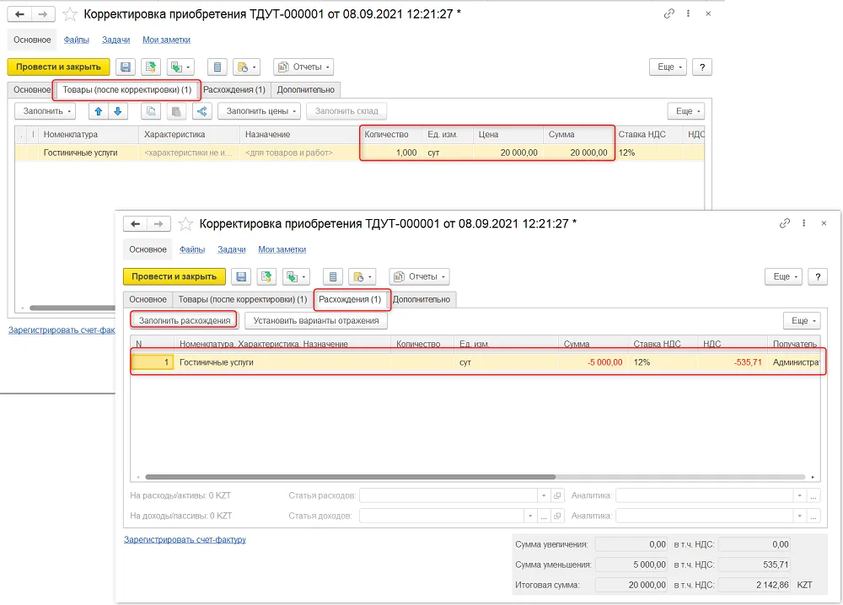Open the Еще menu next to Заполнить склад
The image size is (843, 605).
(x=686, y=111)
